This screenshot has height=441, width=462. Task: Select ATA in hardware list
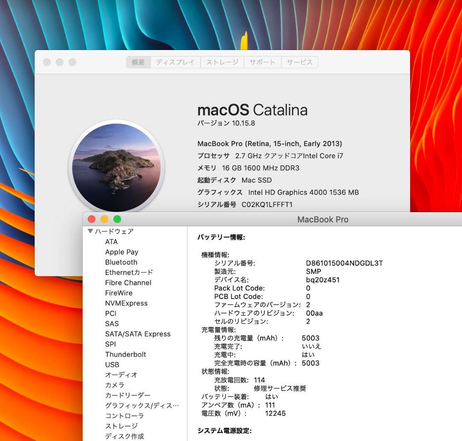111,242
